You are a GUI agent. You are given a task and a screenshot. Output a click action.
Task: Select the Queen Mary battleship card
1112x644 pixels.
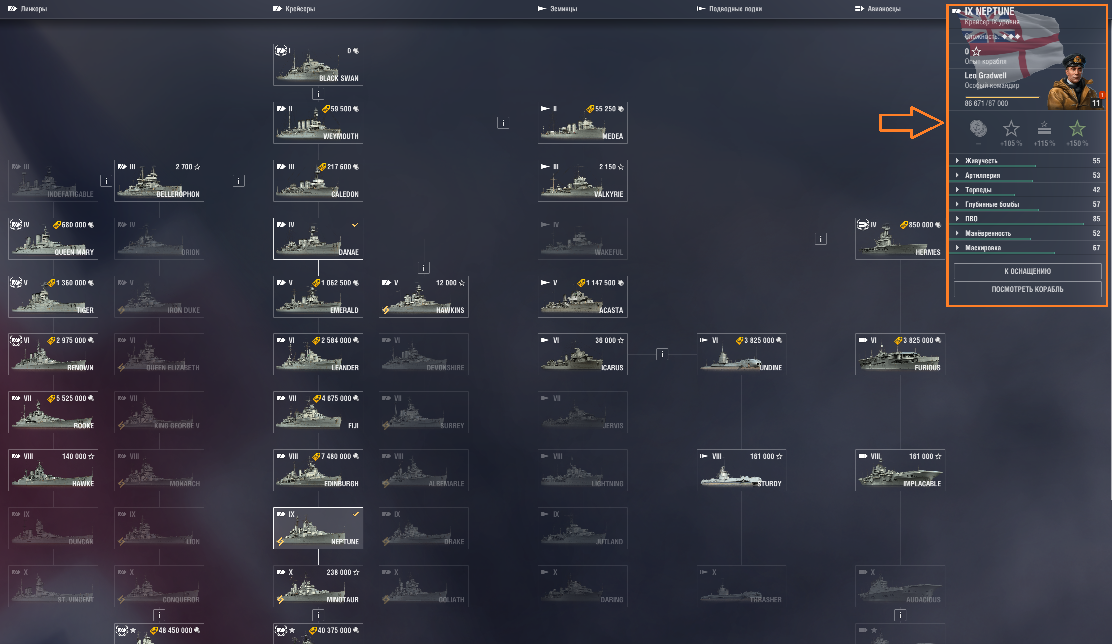53,239
